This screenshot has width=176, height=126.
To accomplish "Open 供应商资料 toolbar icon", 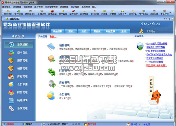I will point(30,13).
